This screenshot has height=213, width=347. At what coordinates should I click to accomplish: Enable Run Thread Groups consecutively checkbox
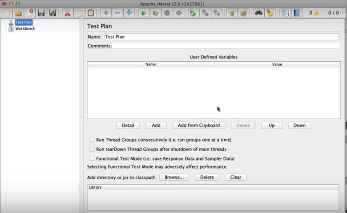point(92,140)
